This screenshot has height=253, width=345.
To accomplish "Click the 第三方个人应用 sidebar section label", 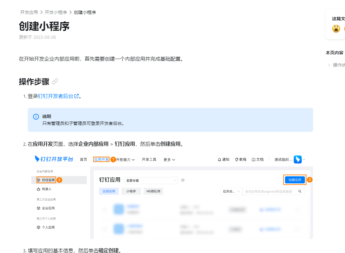I will [46, 219].
